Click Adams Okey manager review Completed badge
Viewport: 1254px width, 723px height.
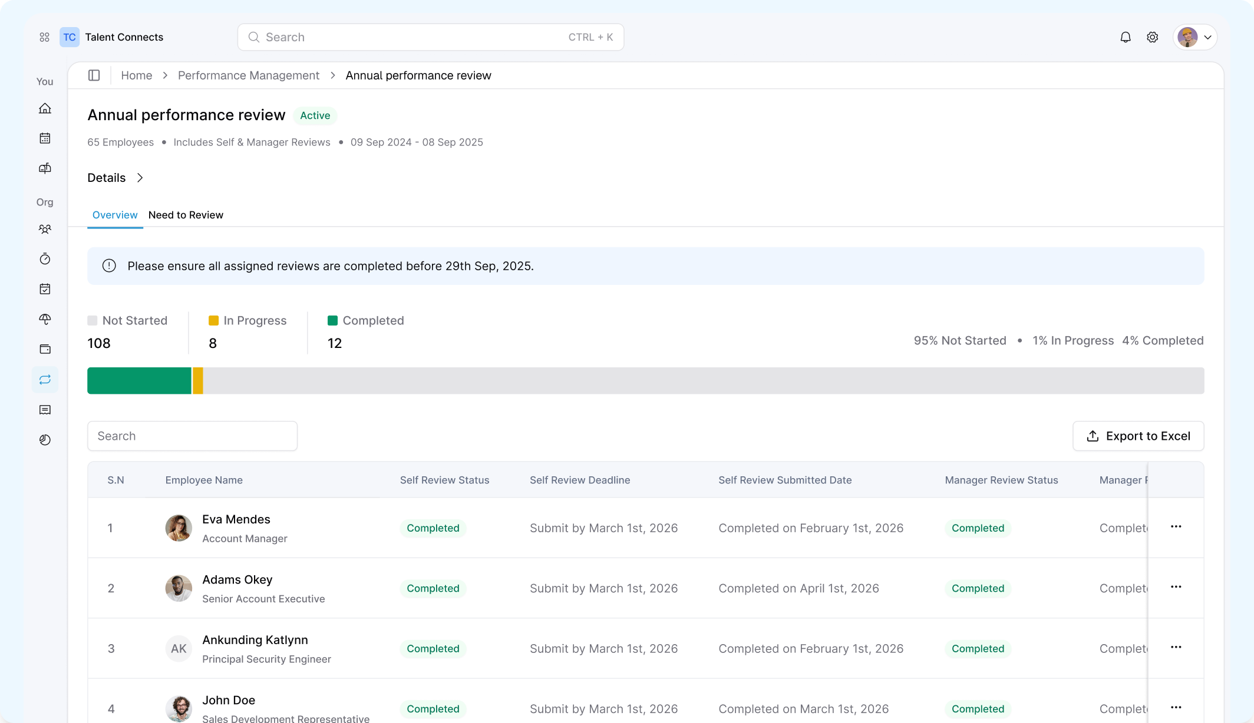978,588
